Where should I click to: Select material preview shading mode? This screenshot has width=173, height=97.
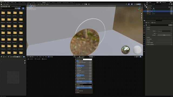point(139,4)
